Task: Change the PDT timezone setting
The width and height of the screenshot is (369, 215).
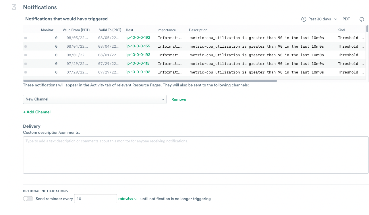Action: 346,19
